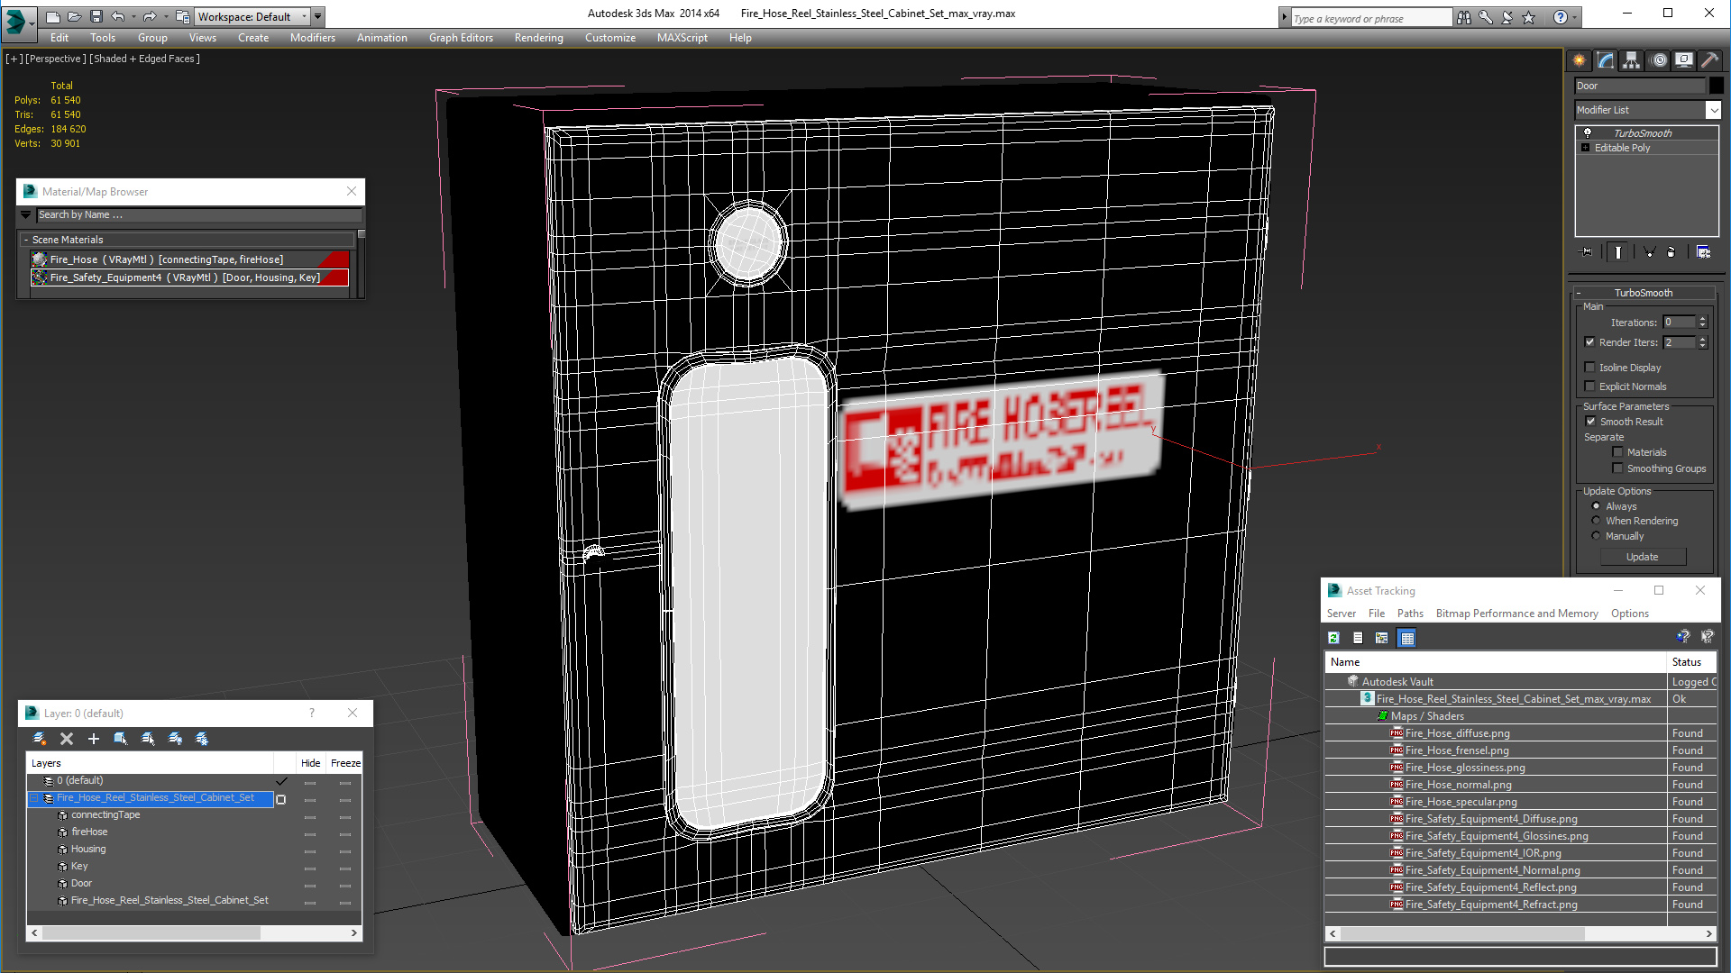This screenshot has width=1731, height=973.
Task: Click Refresh icon in Asset Tracking
Action: (1333, 638)
